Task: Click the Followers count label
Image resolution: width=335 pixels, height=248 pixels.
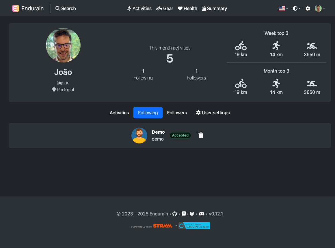Action: 196,78
